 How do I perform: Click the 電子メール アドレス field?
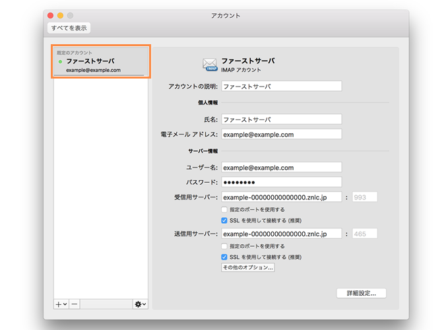tap(282, 134)
